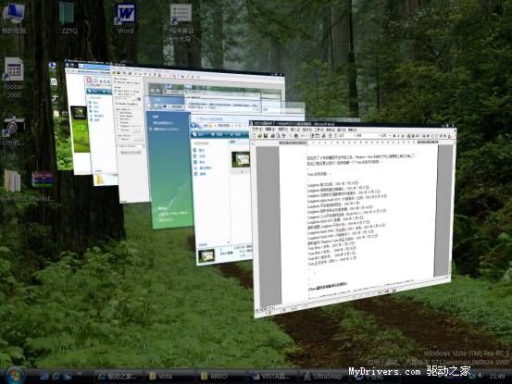Open Internet Explorer from the quick launch
This screenshot has height=384, width=512.
click(56, 377)
